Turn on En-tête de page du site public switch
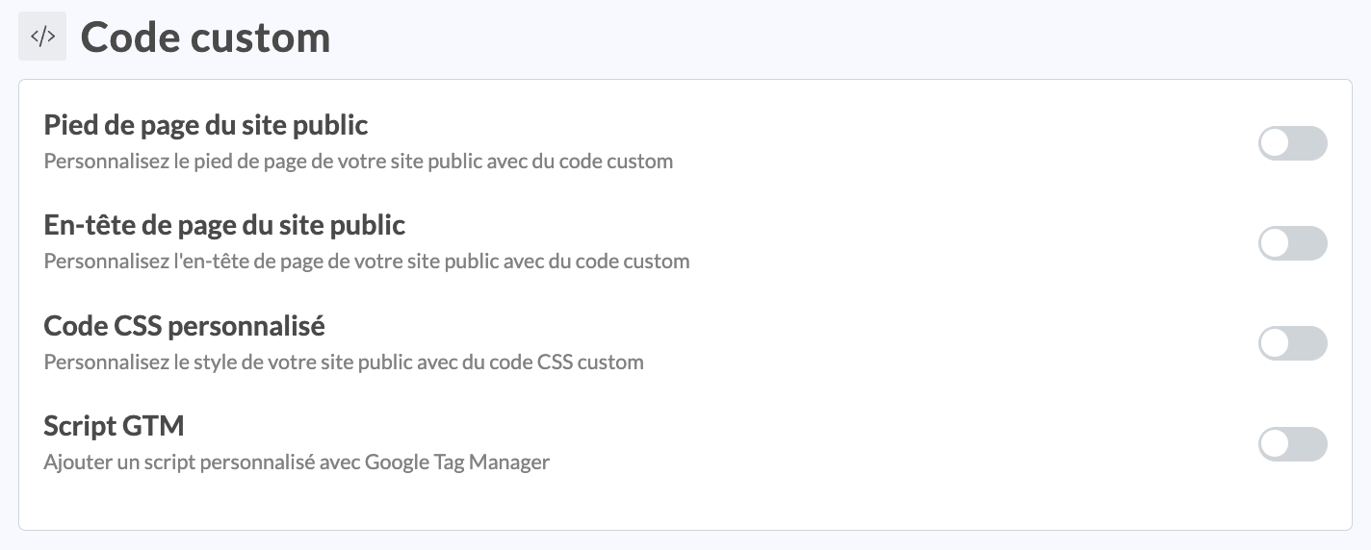Viewport: 1371px width, 550px height. [x=1292, y=243]
